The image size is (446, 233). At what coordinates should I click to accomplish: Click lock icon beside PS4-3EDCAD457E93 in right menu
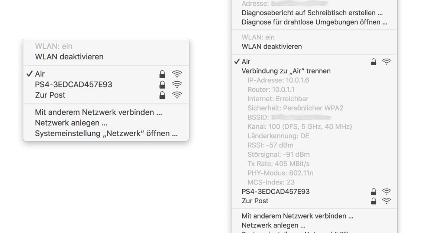[374, 191]
